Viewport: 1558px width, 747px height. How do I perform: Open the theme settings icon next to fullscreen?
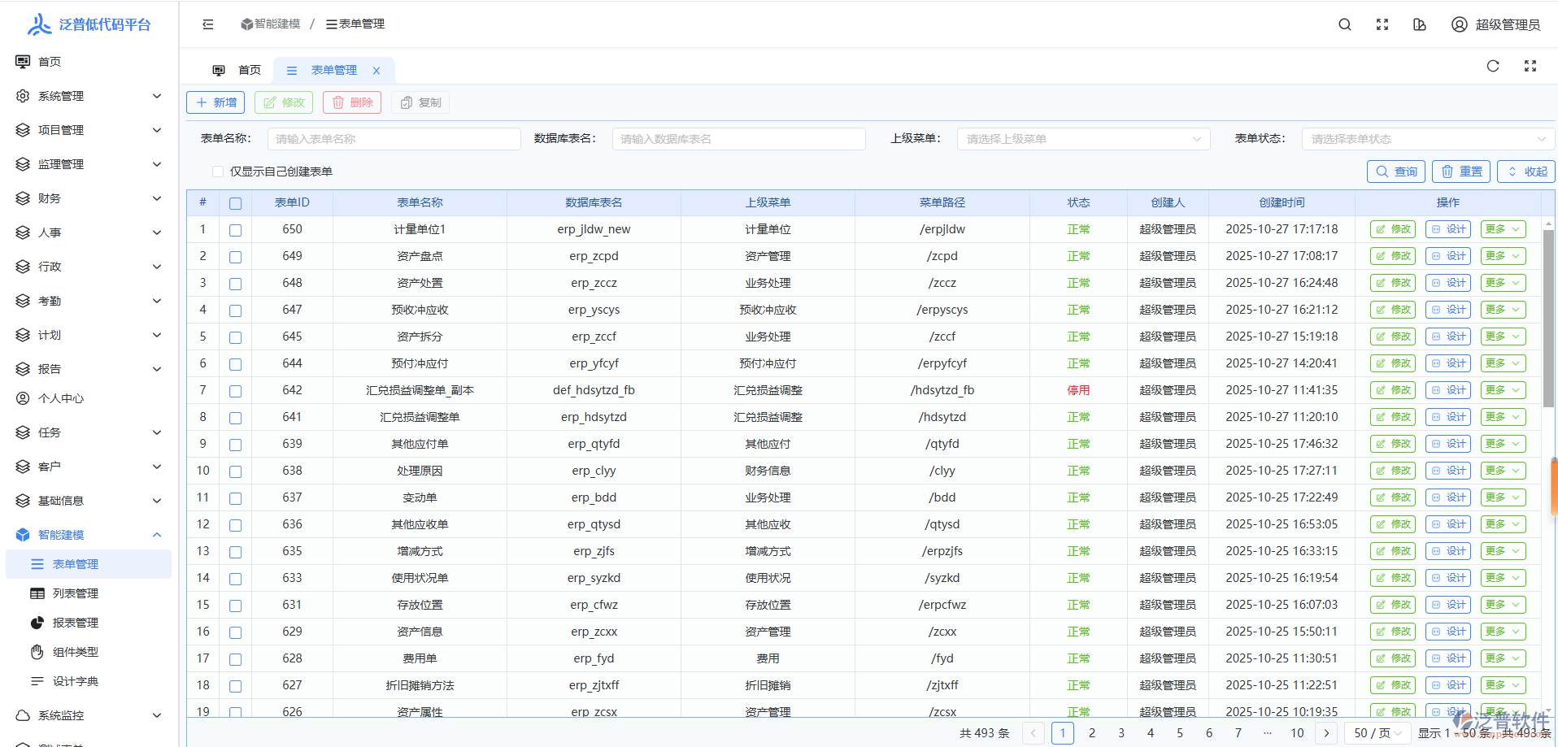click(1419, 24)
